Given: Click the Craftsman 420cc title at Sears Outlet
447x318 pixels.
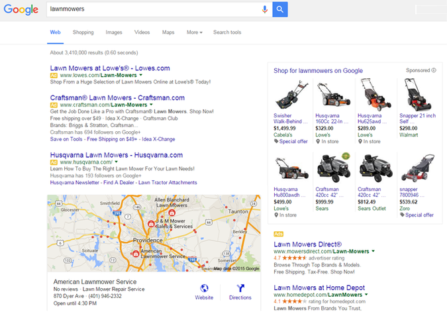Looking at the screenshot, I should click(372, 192).
